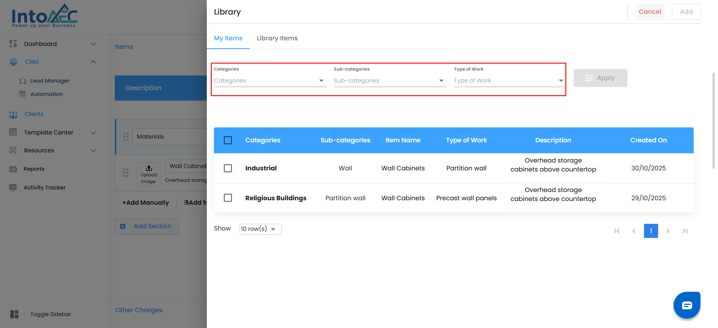This screenshot has width=718, height=328.
Task: Check the Industrial row checkbox
Action: [x=228, y=168]
